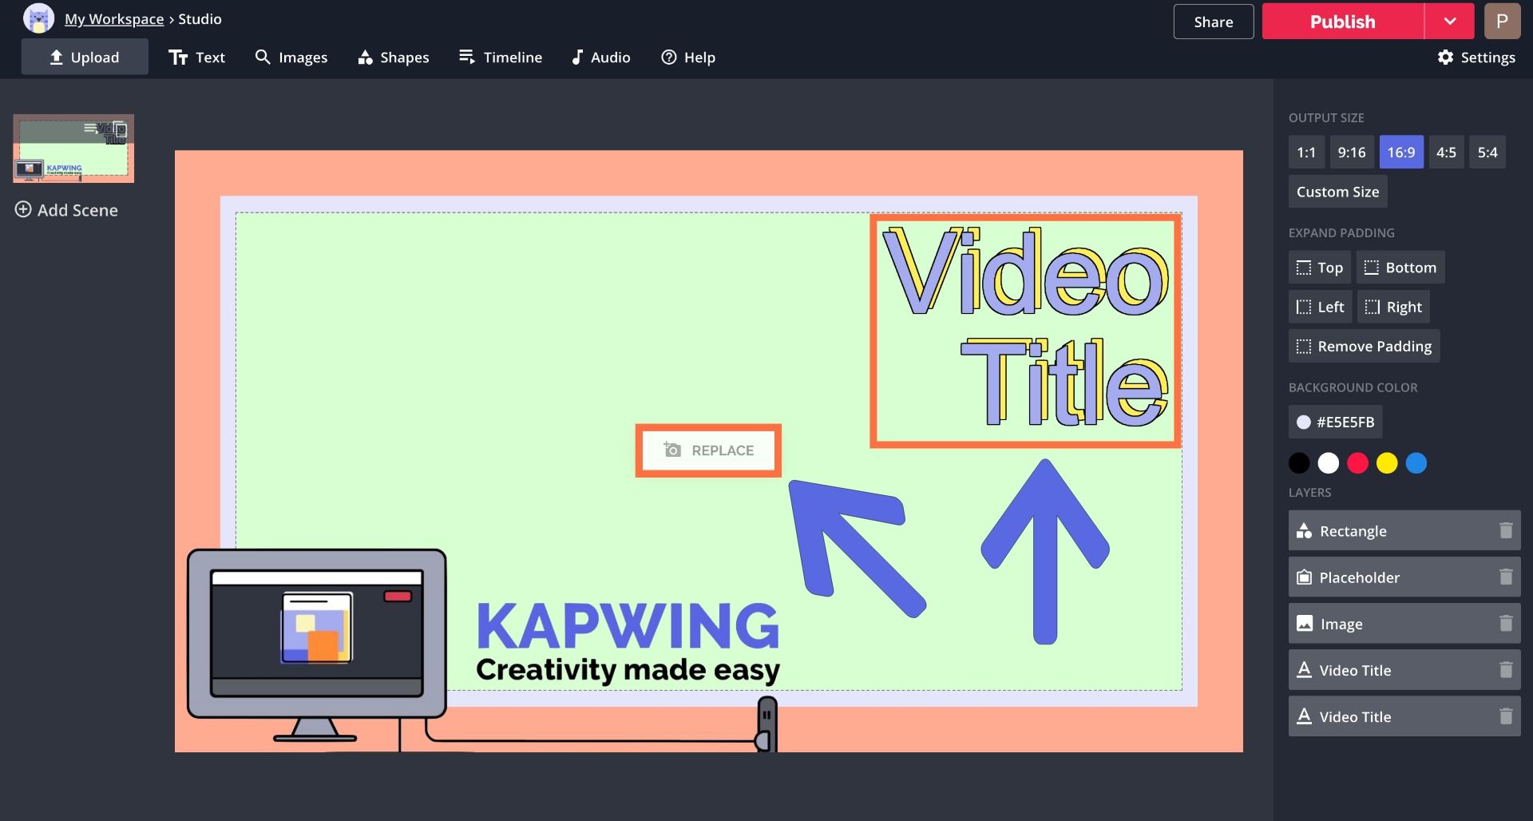Select the Placeholder layer
The width and height of the screenshot is (1533, 821).
click(1404, 577)
